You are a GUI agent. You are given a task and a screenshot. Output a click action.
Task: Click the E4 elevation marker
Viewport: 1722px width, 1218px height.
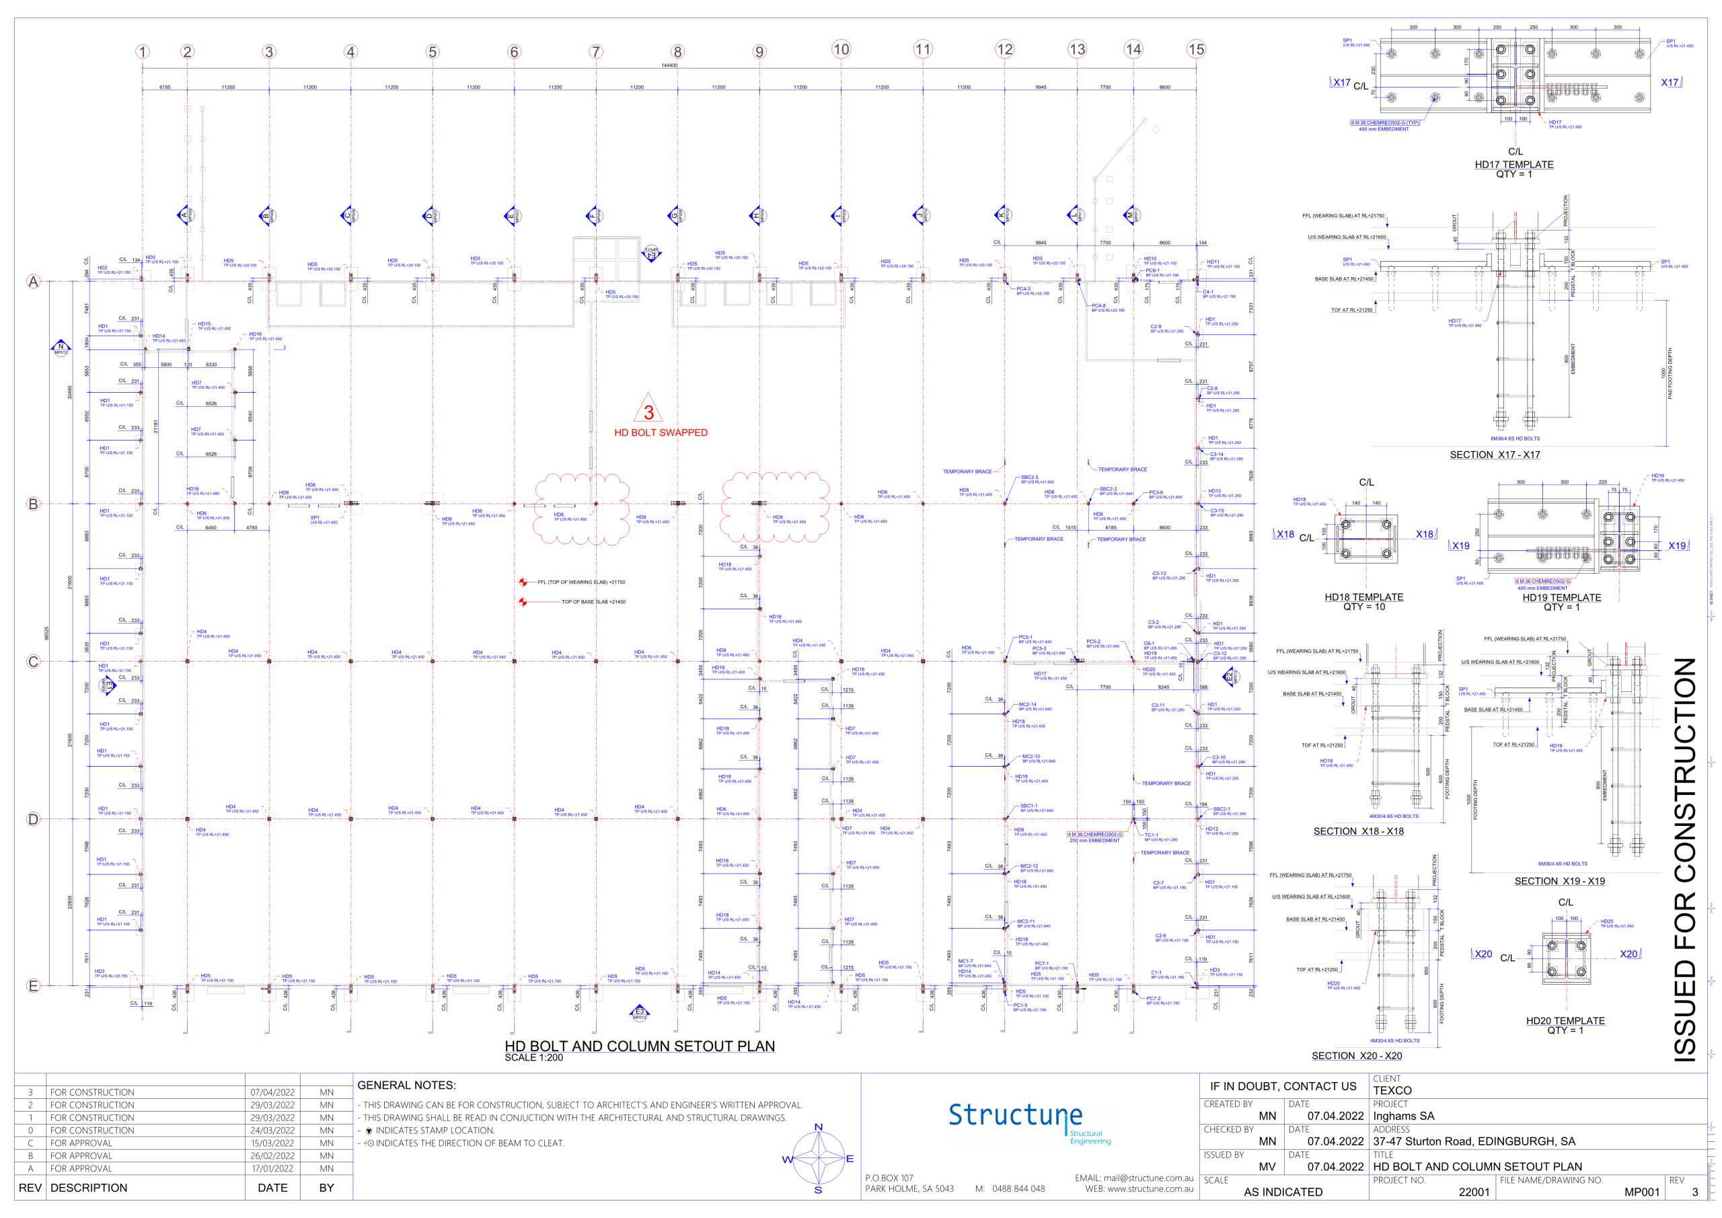(x=651, y=254)
